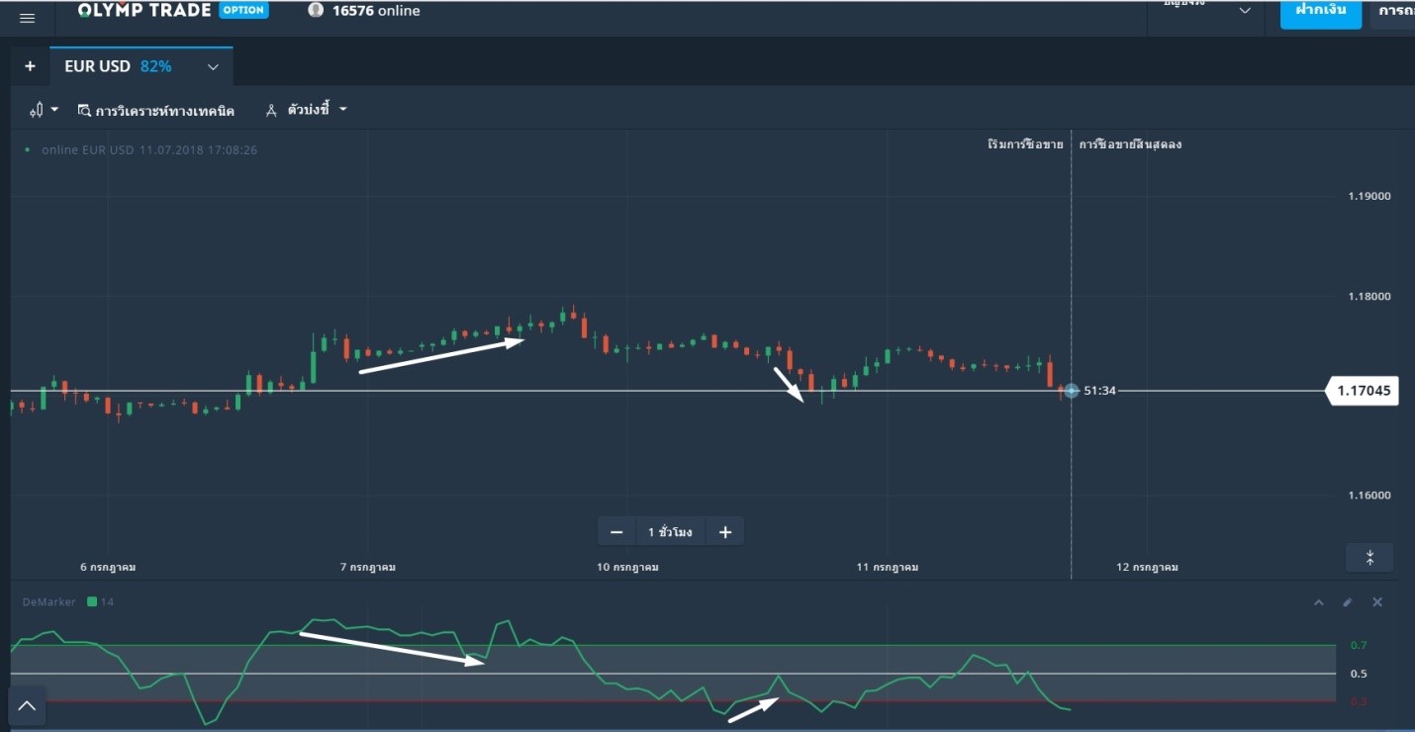Click the 1.16000 price axis label
The image size is (1415, 732).
tap(1369, 496)
